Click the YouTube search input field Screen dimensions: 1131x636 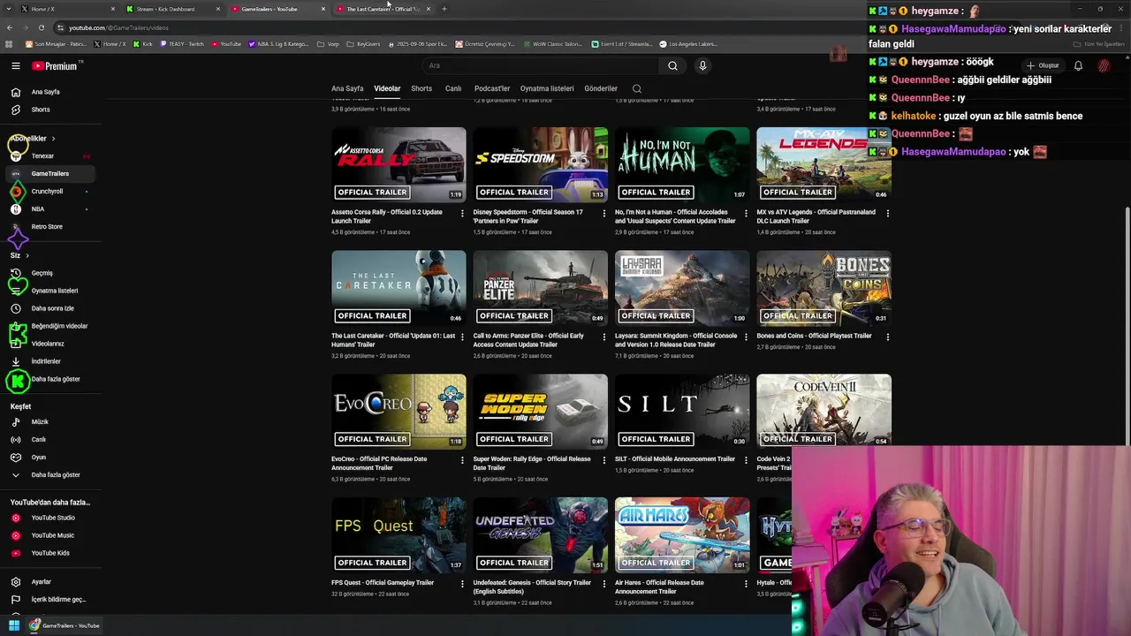tap(539, 65)
